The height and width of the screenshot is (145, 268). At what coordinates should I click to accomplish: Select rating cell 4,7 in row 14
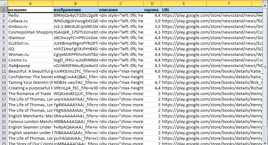point(152,82)
